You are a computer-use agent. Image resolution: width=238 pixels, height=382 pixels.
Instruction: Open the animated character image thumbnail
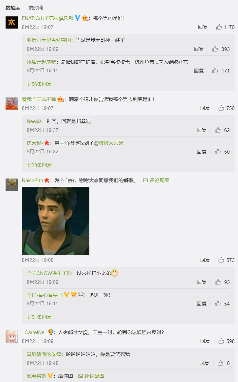pos(56,221)
